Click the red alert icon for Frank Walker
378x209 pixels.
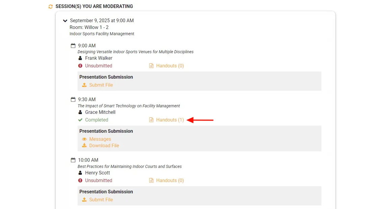tap(80, 66)
